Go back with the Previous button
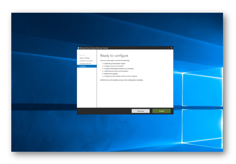Viewport: 236px width, 164px height. point(140,111)
